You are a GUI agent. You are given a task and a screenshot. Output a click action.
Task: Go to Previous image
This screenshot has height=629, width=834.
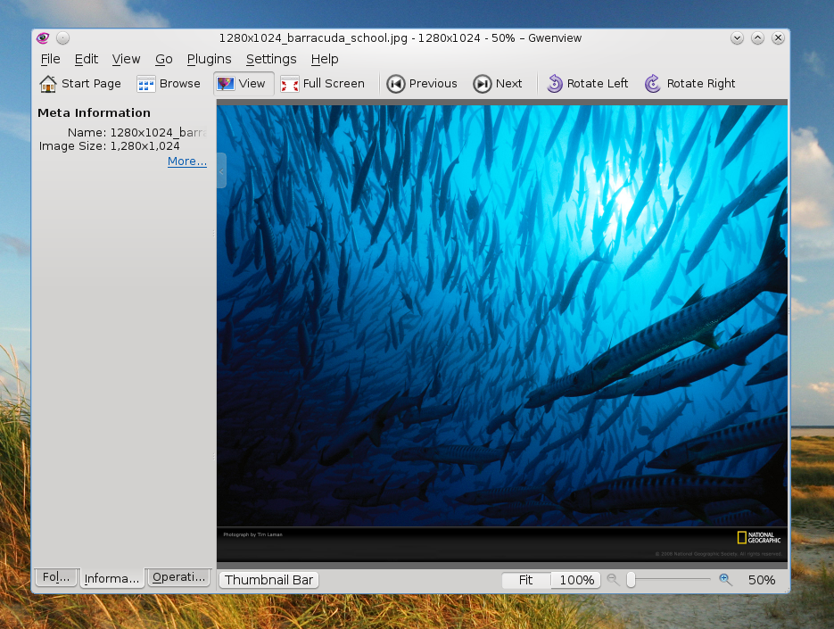pyautogui.click(x=422, y=84)
